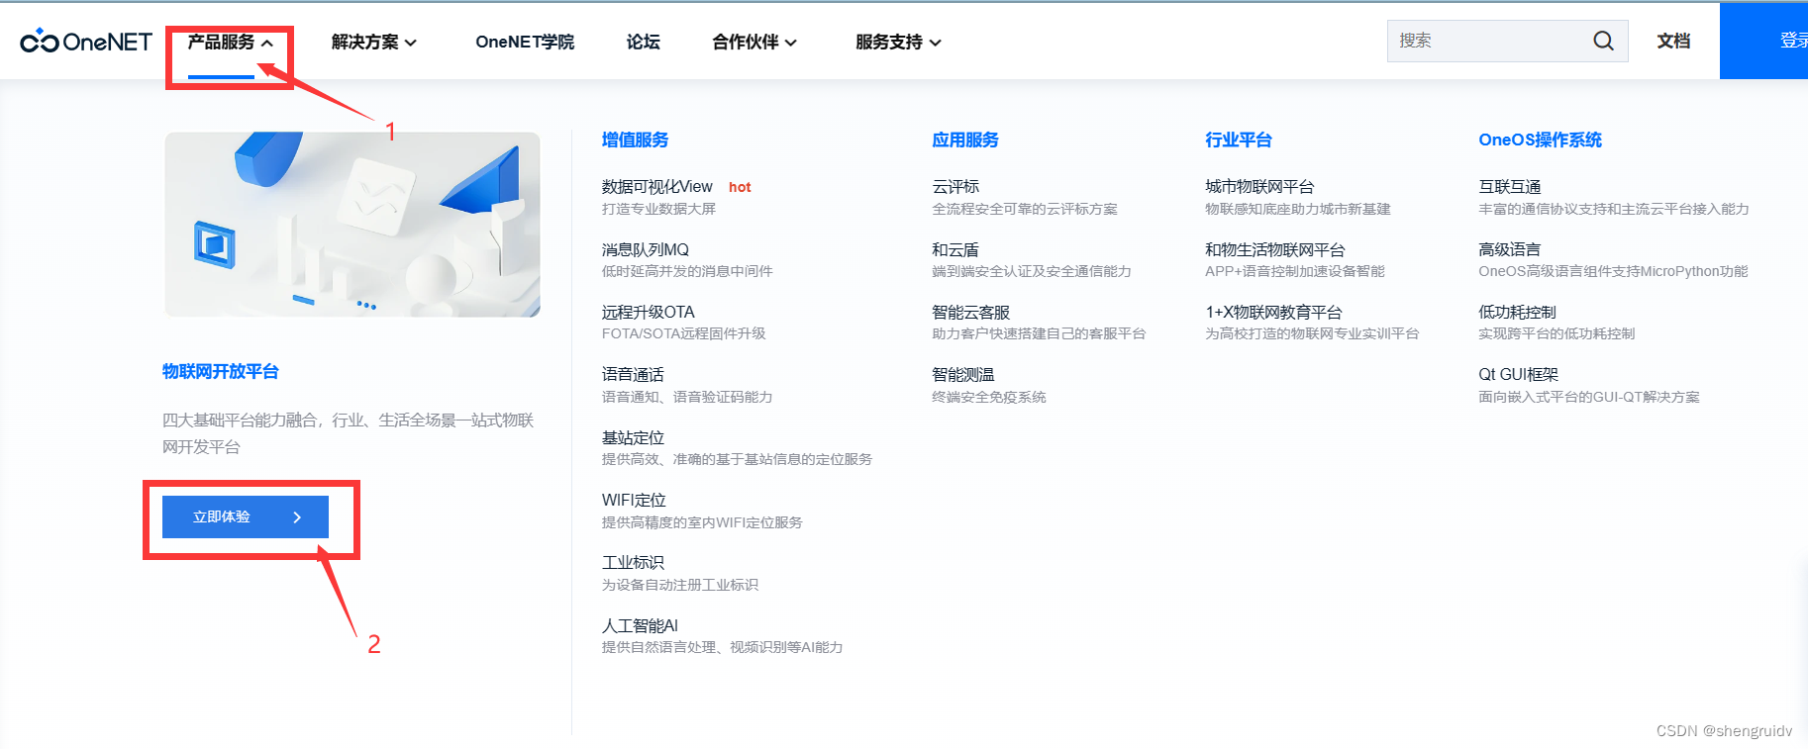The width and height of the screenshot is (1808, 749).
Task: Open the OneOS操作系统 category heading
Action: pyautogui.click(x=1540, y=140)
